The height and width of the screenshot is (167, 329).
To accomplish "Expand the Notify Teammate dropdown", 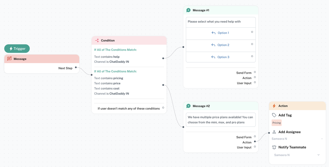I will (297, 155).
